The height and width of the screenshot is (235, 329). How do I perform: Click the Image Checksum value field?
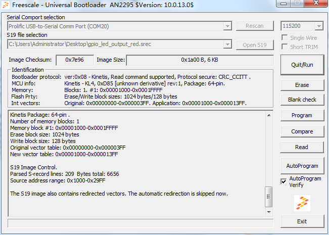click(74, 60)
